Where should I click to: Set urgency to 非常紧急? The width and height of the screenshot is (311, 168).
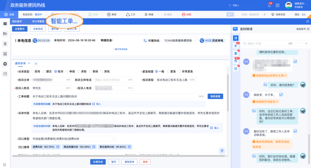click(180, 71)
